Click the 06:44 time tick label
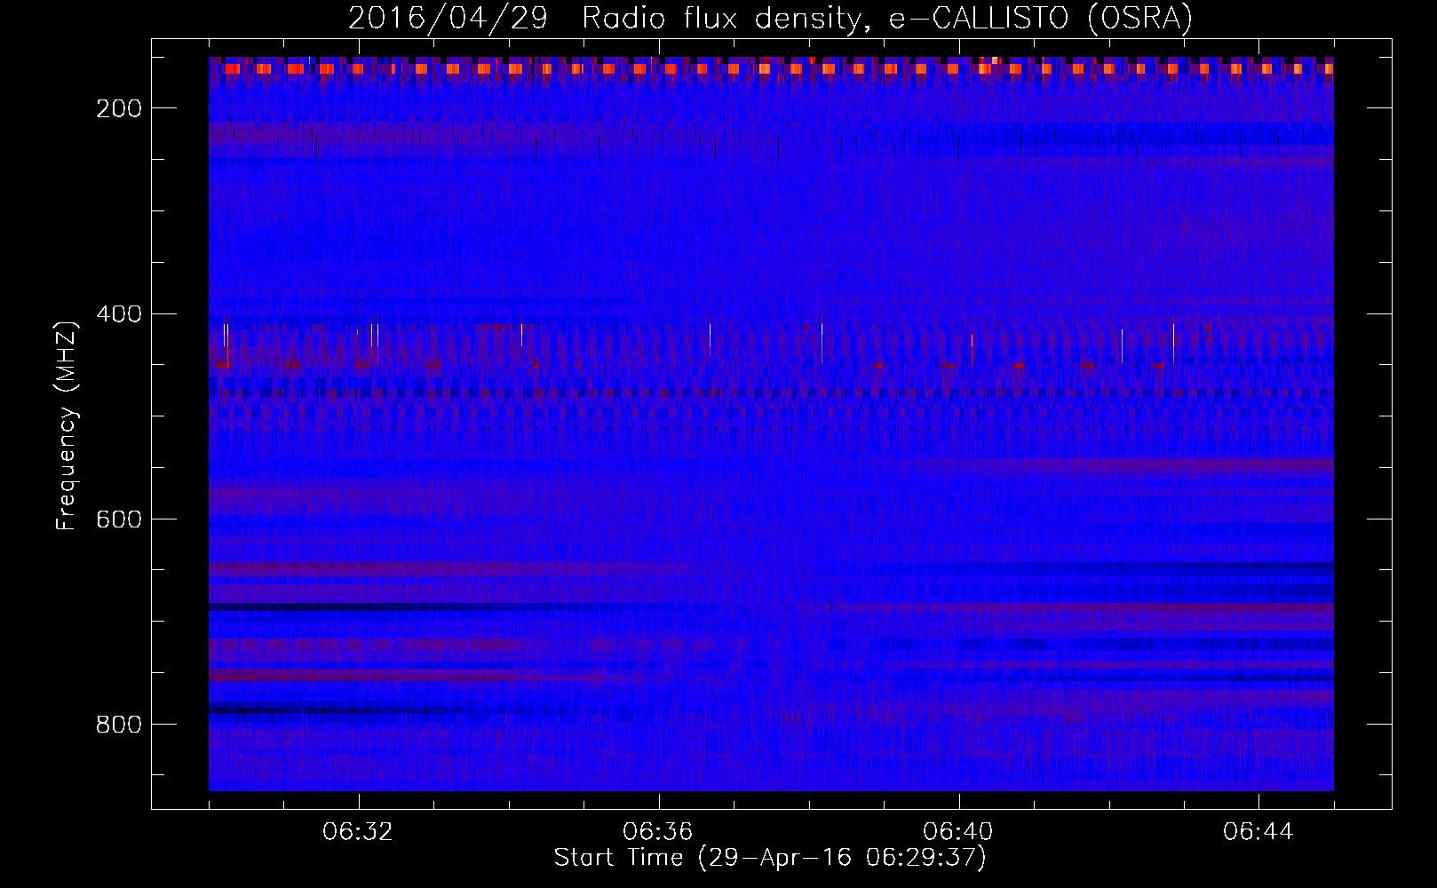Image resolution: width=1437 pixels, height=888 pixels. [x=1258, y=832]
